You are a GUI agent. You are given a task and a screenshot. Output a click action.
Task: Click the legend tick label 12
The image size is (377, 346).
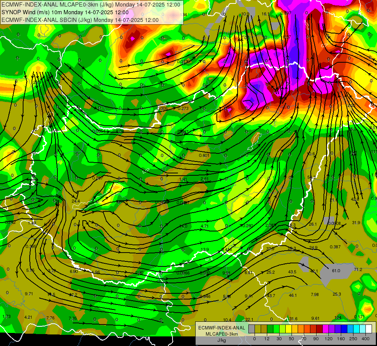266,339
